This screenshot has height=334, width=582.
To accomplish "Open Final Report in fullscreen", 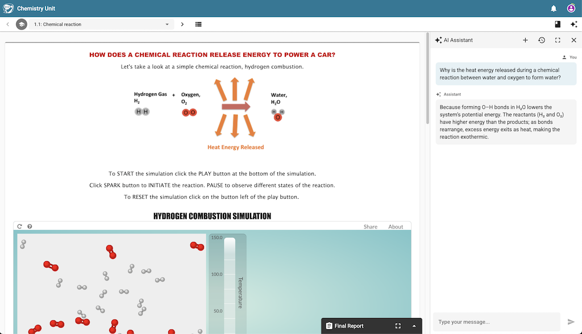I will [398, 326].
